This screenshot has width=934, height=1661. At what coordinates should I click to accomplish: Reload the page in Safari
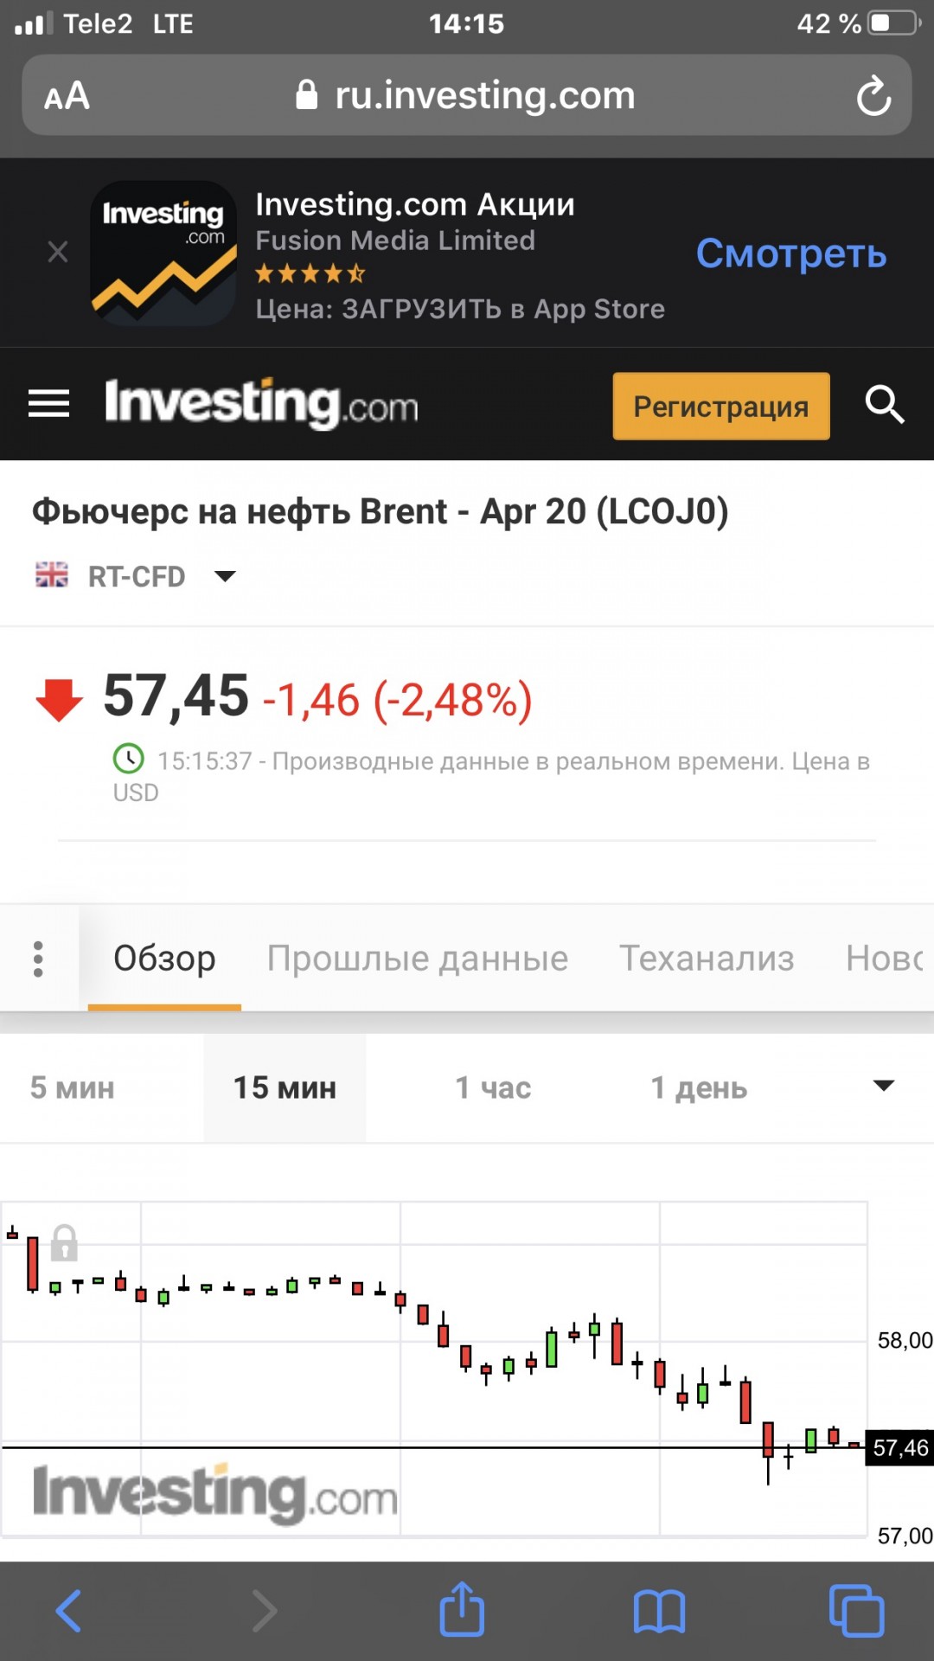873,96
